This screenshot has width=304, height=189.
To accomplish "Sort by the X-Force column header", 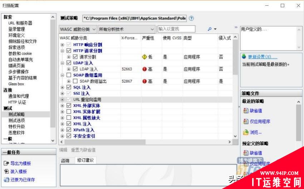I will 129,38.
